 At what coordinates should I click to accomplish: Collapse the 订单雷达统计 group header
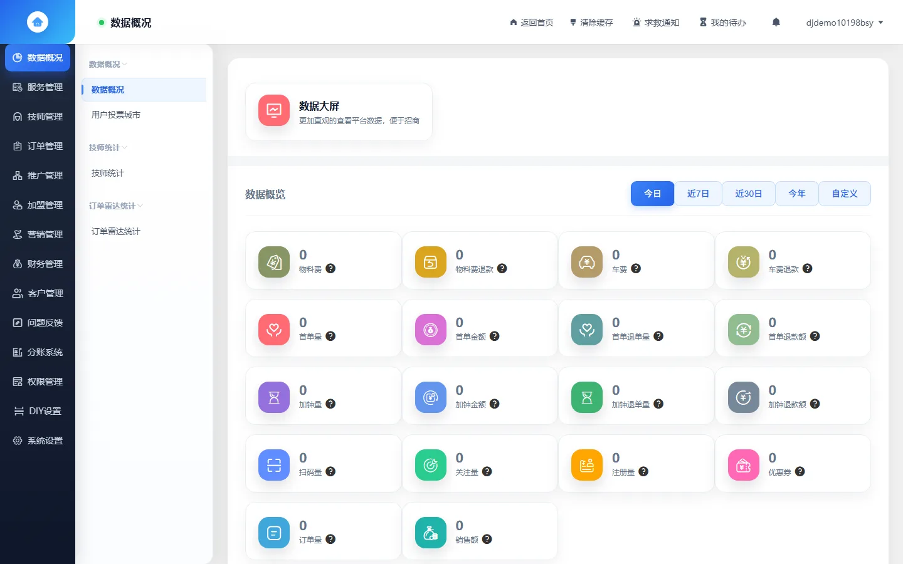pos(116,206)
